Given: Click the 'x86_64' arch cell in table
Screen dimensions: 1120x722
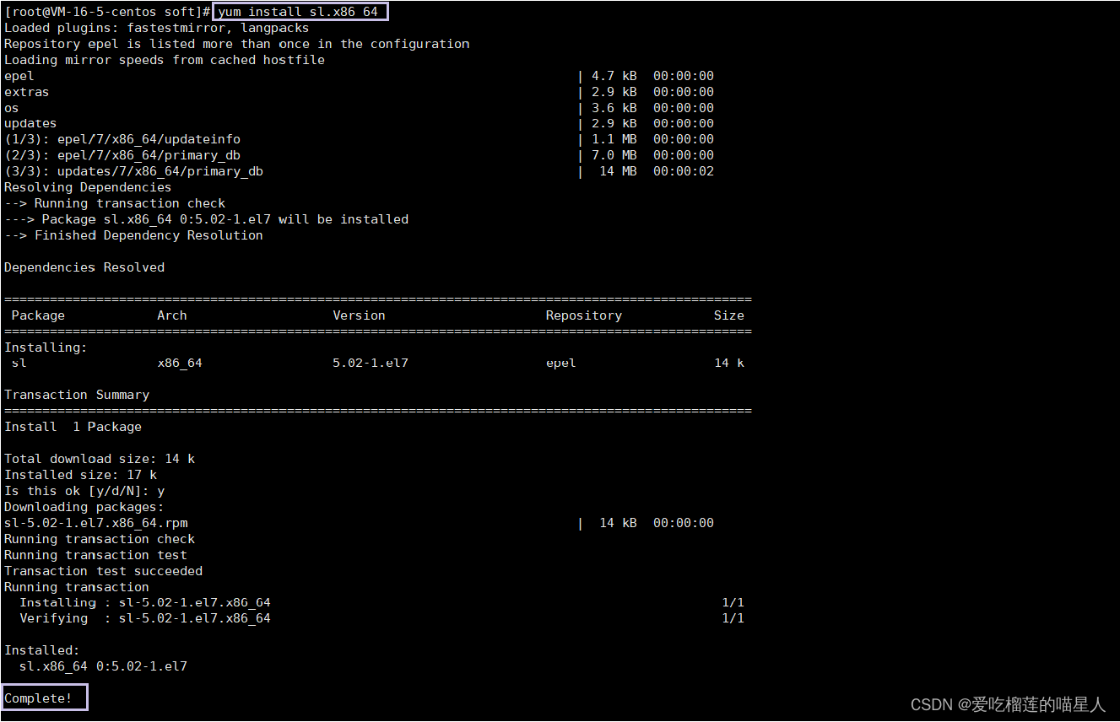Looking at the screenshot, I should pyautogui.click(x=180, y=363).
